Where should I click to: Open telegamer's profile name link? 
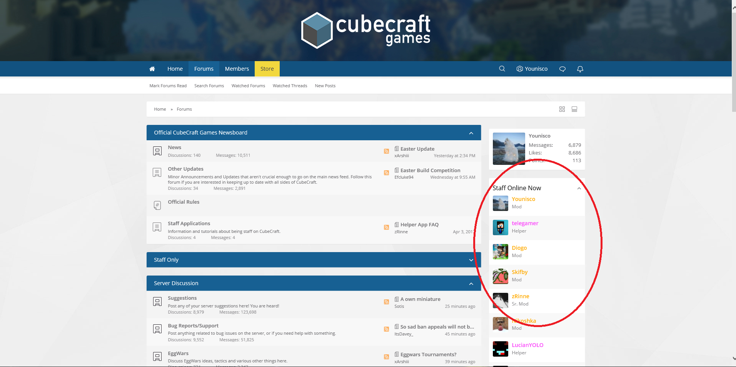[525, 223]
